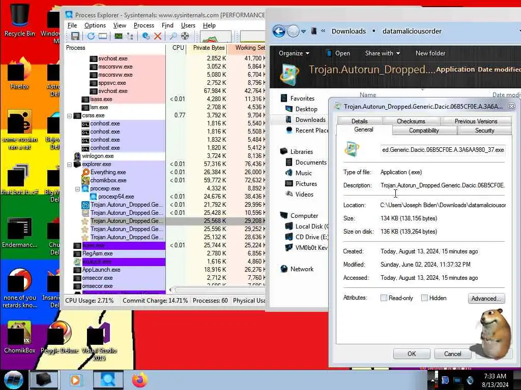Click the file name input field in Properties
This screenshot has height=390, width=521.
(x=443, y=150)
